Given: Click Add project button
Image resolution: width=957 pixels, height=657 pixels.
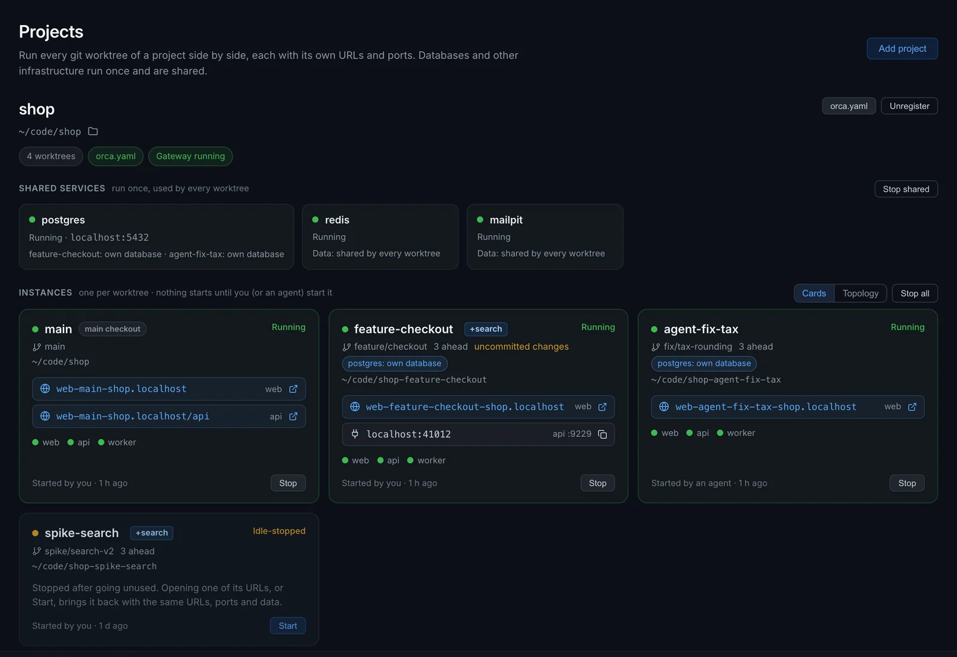Looking at the screenshot, I should 902,49.
